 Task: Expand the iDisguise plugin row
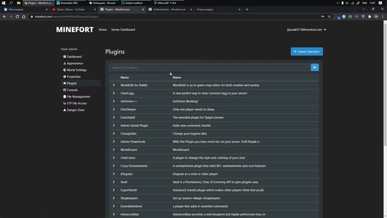point(114,174)
